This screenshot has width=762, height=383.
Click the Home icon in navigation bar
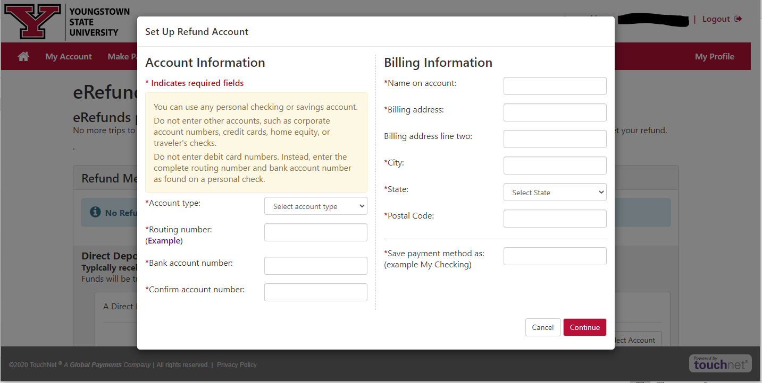pyautogui.click(x=23, y=56)
